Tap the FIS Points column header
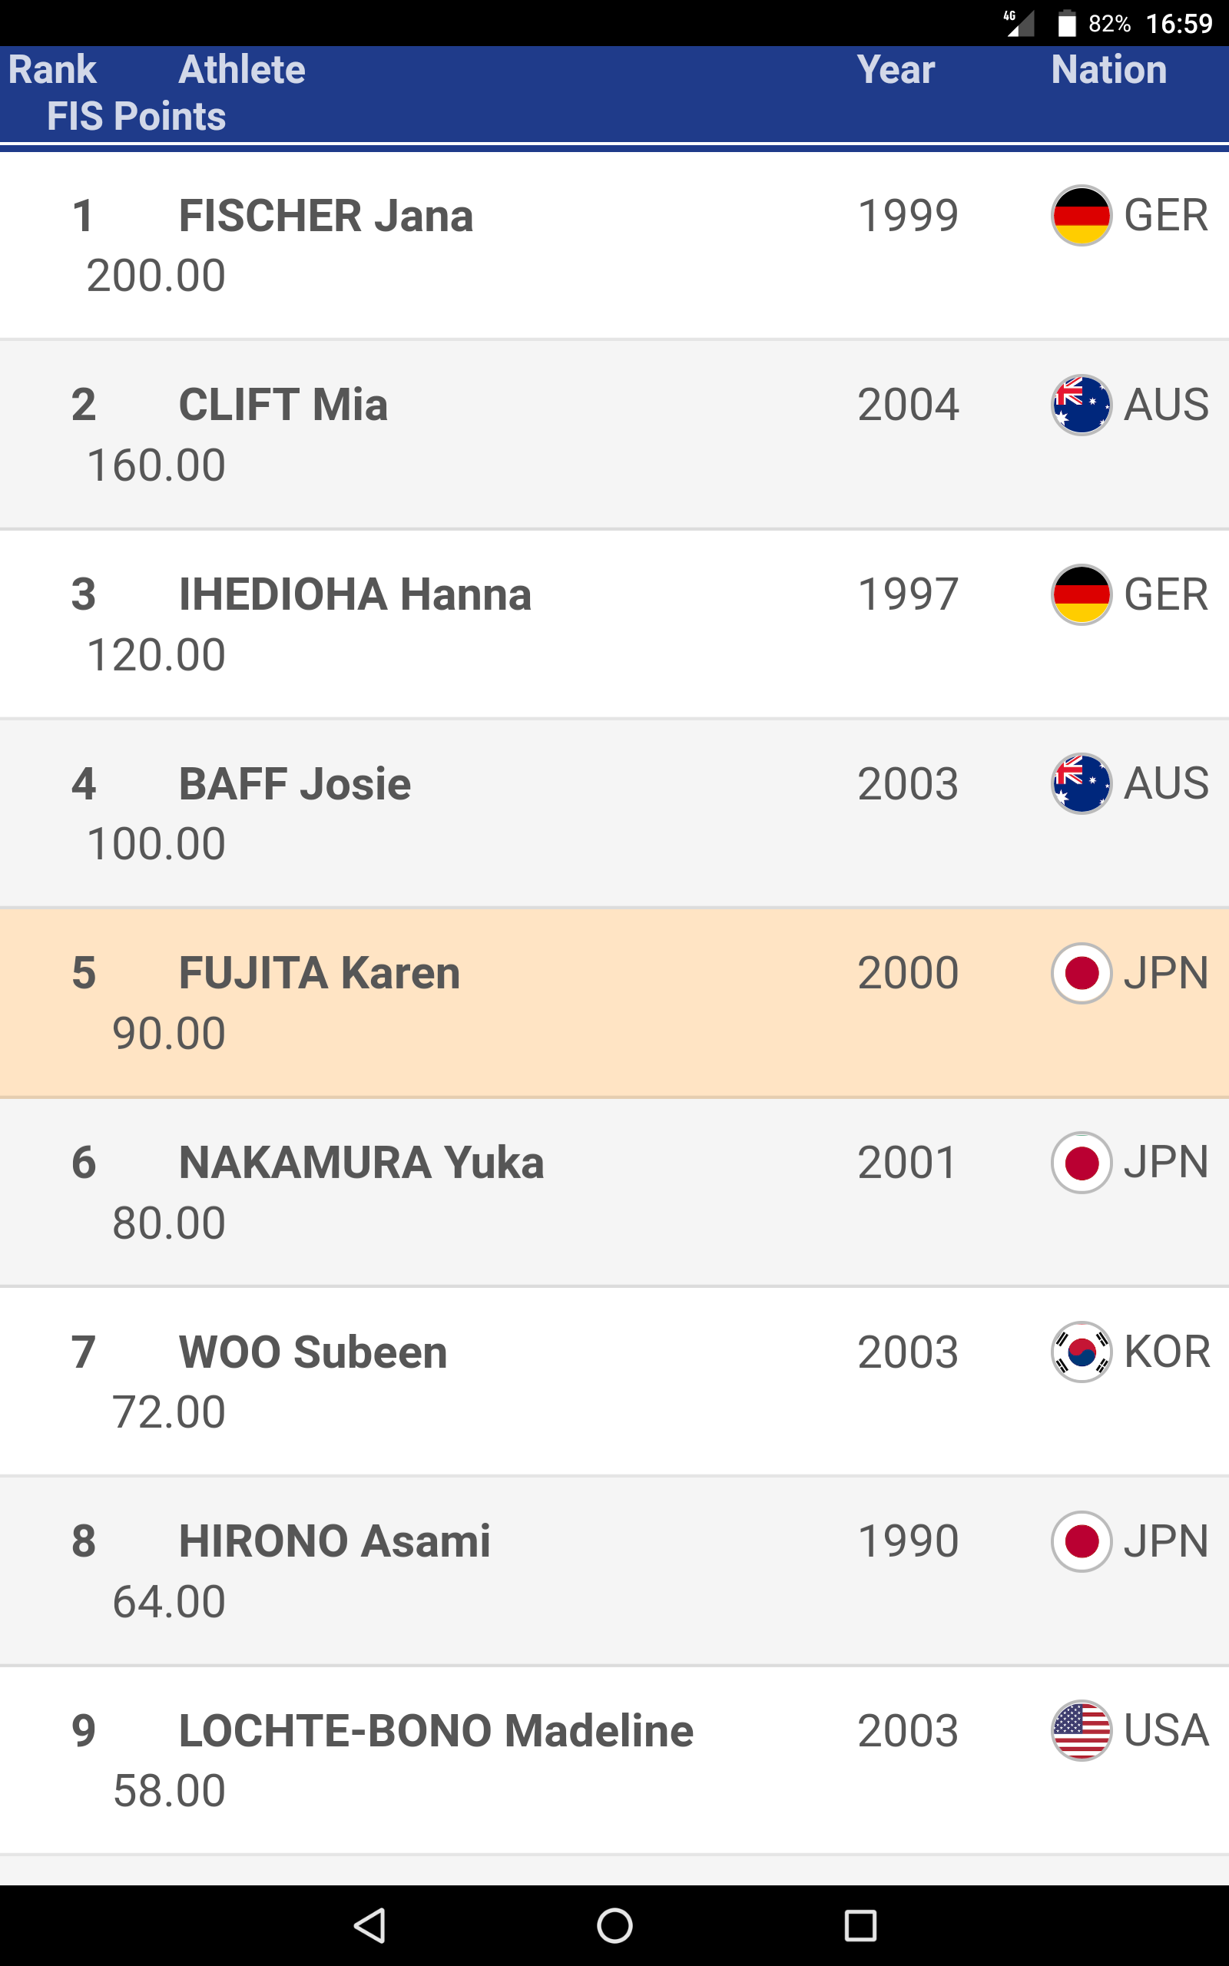Viewport: 1229px width, 1966px height. click(x=136, y=116)
